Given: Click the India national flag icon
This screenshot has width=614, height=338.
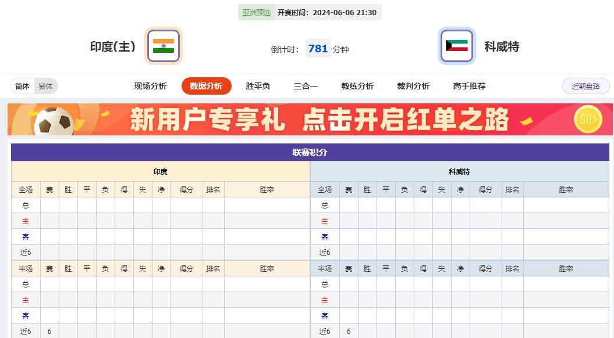Looking at the screenshot, I should (164, 45).
